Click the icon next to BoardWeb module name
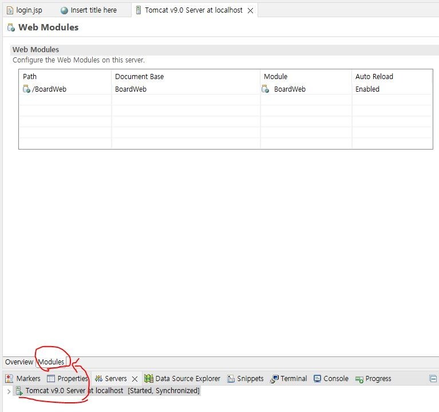 point(266,89)
